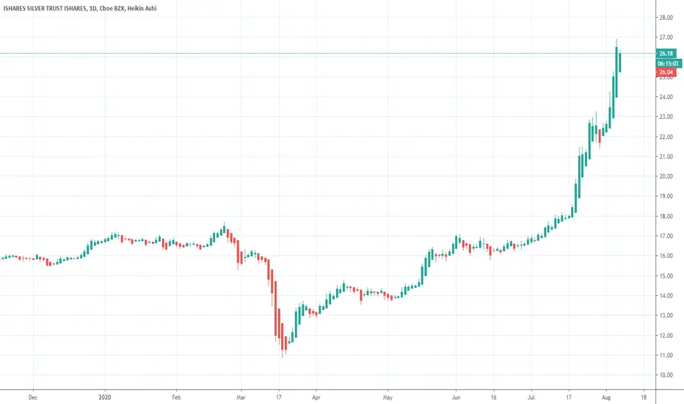This screenshot has width=684, height=404.
Task: Click the Aug label on time axis
Action: point(606,397)
